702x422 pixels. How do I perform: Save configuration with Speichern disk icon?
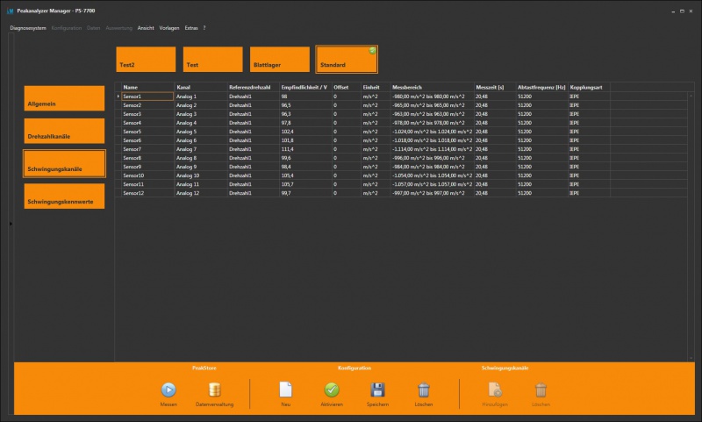(x=378, y=390)
